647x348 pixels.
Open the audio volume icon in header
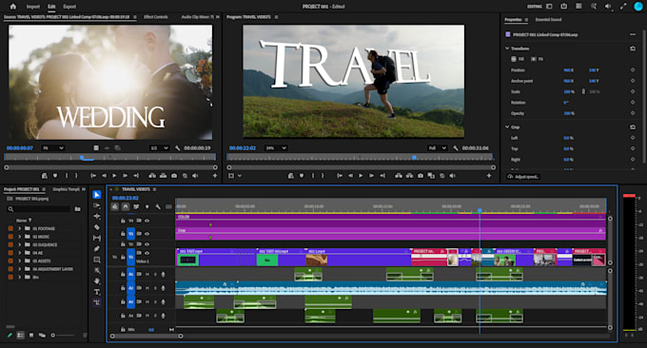click(608, 7)
